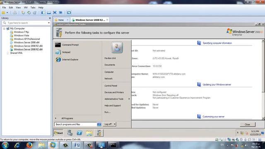Open the host Windows Start orb
Image resolution: width=265 pixels, height=149 pixels.
(x=5, y=145)
